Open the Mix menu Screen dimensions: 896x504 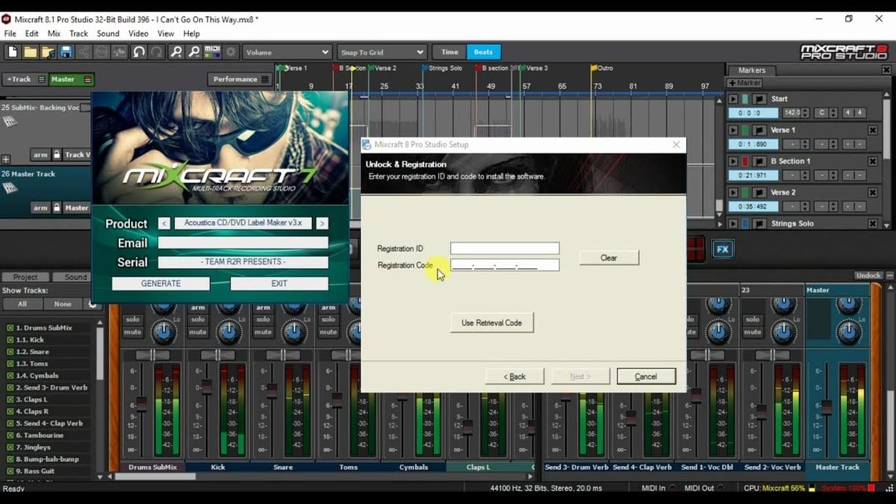[x=54, y=33]
